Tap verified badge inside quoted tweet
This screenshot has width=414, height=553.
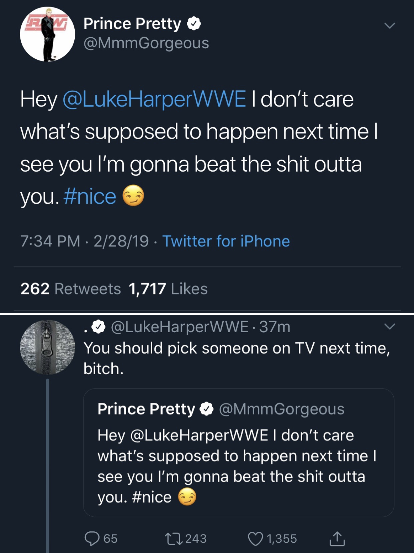pyautogui.click(x=206, y=409)
